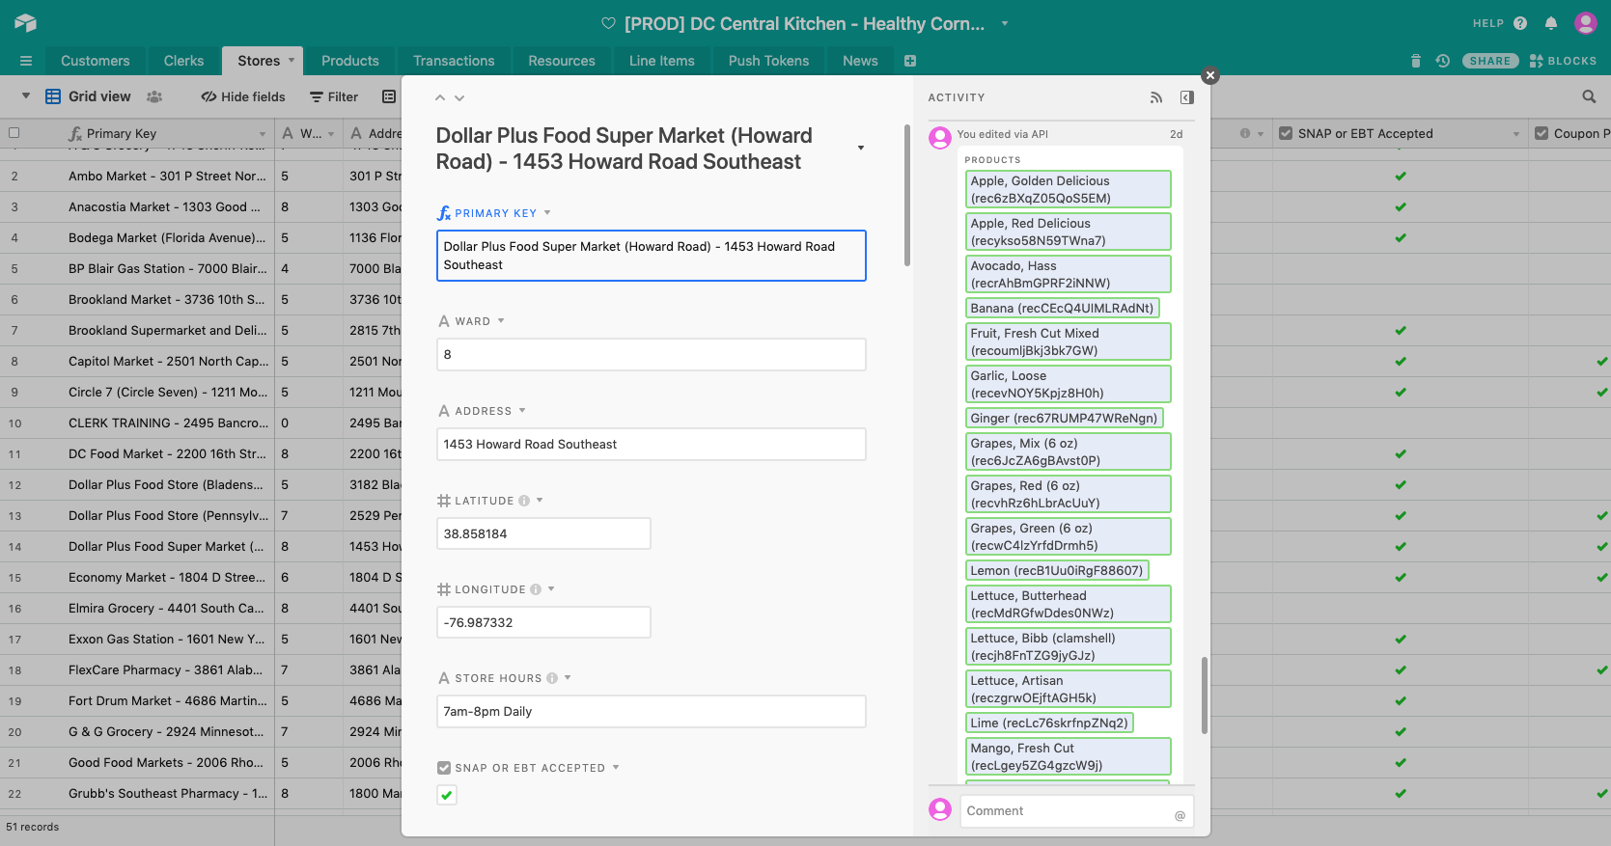Click the Store Hours input field
Screen dimensions: 1611x846
pos(652,712)
